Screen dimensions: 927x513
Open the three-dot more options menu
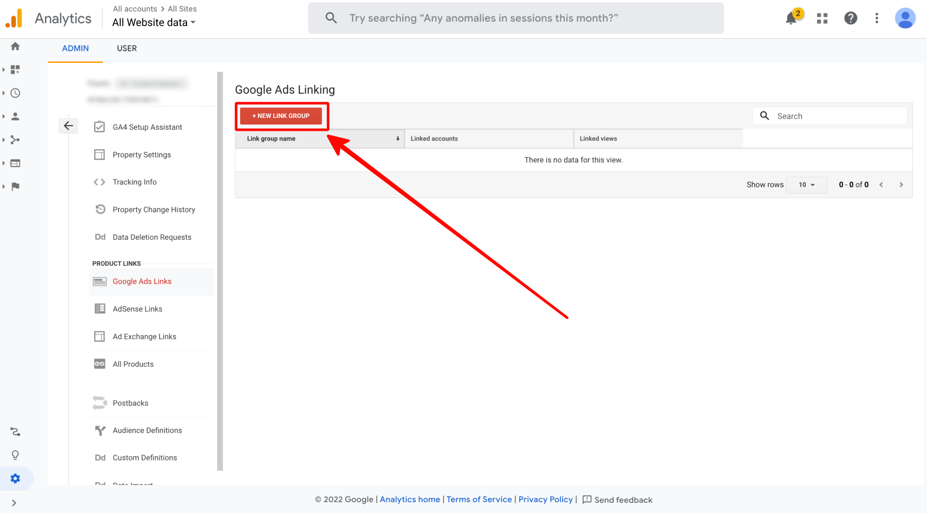click(877, 18)
